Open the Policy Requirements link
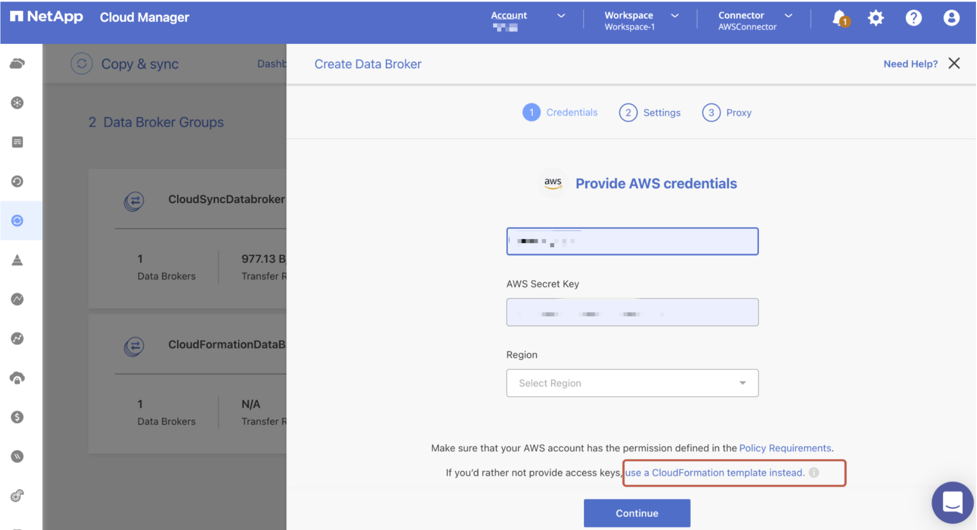 [785, 448]
